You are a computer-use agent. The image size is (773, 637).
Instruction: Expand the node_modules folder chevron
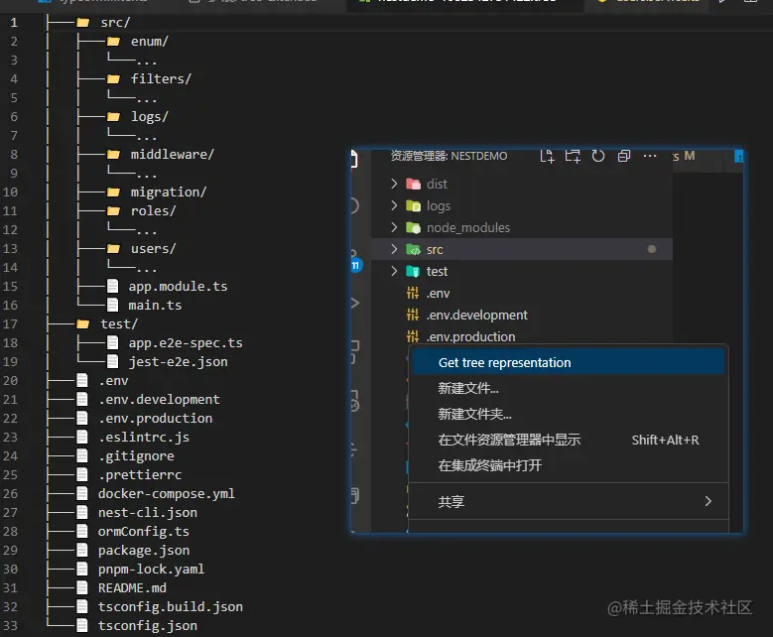click(x=394, y=227)
